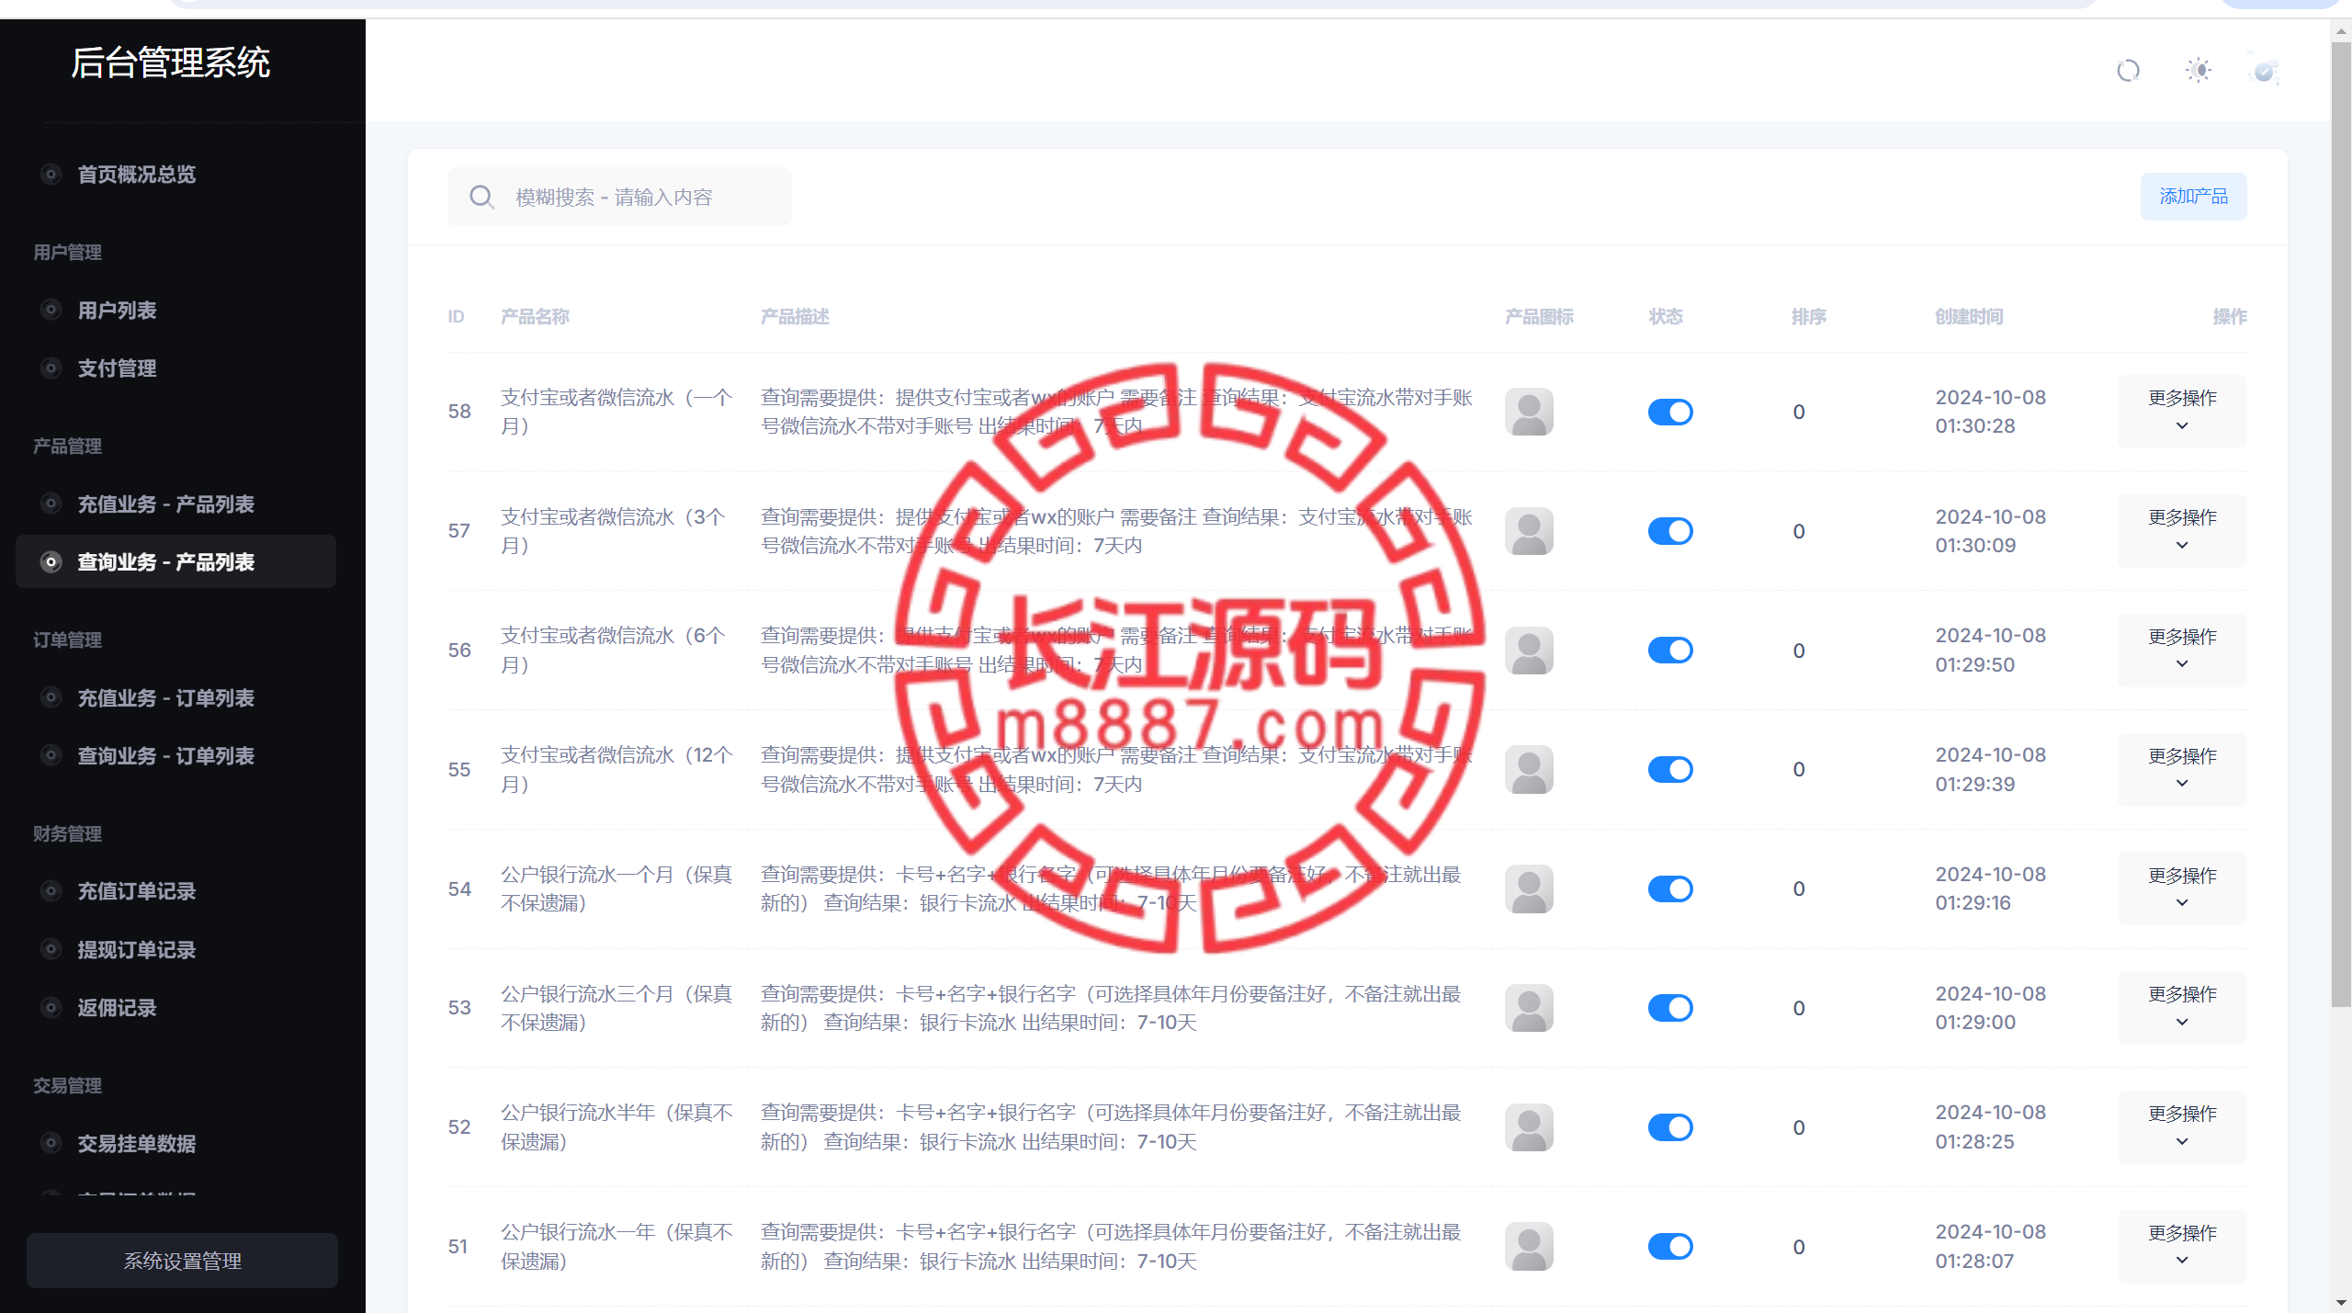
Task: Click the refresh icon in the top bar
Action: point(2128,71)
